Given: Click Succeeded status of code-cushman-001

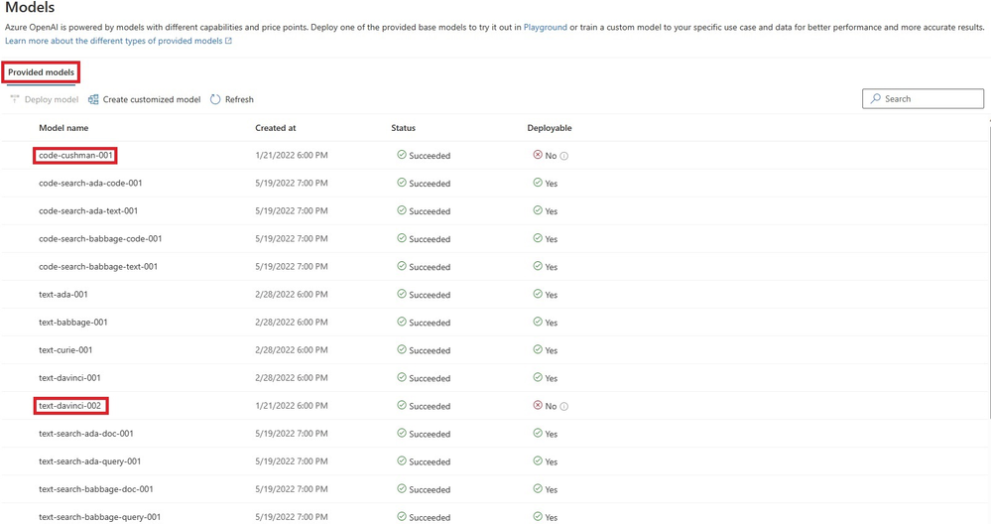Looking at the screenshot, I should point(424,156).
